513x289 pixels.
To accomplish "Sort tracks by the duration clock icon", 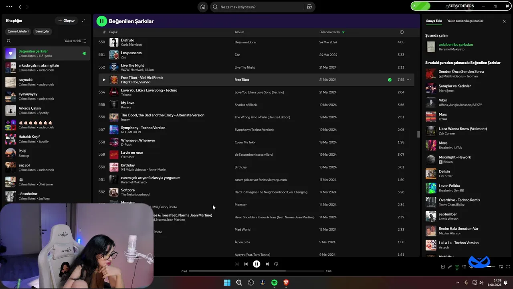I will (402, 32).
